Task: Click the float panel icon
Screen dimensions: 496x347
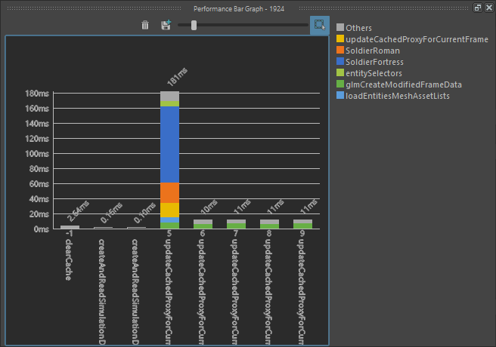Action: point(477,8)
